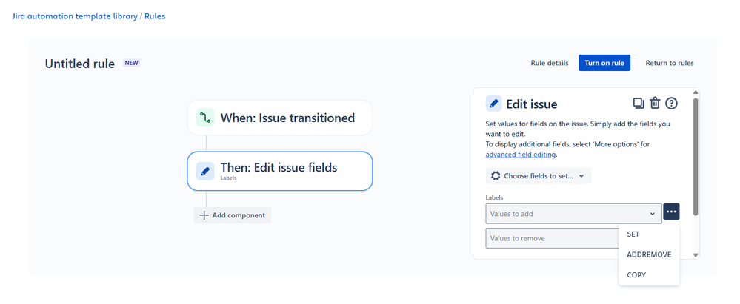Expand Choose fields to set dropdown

(539, 176)
